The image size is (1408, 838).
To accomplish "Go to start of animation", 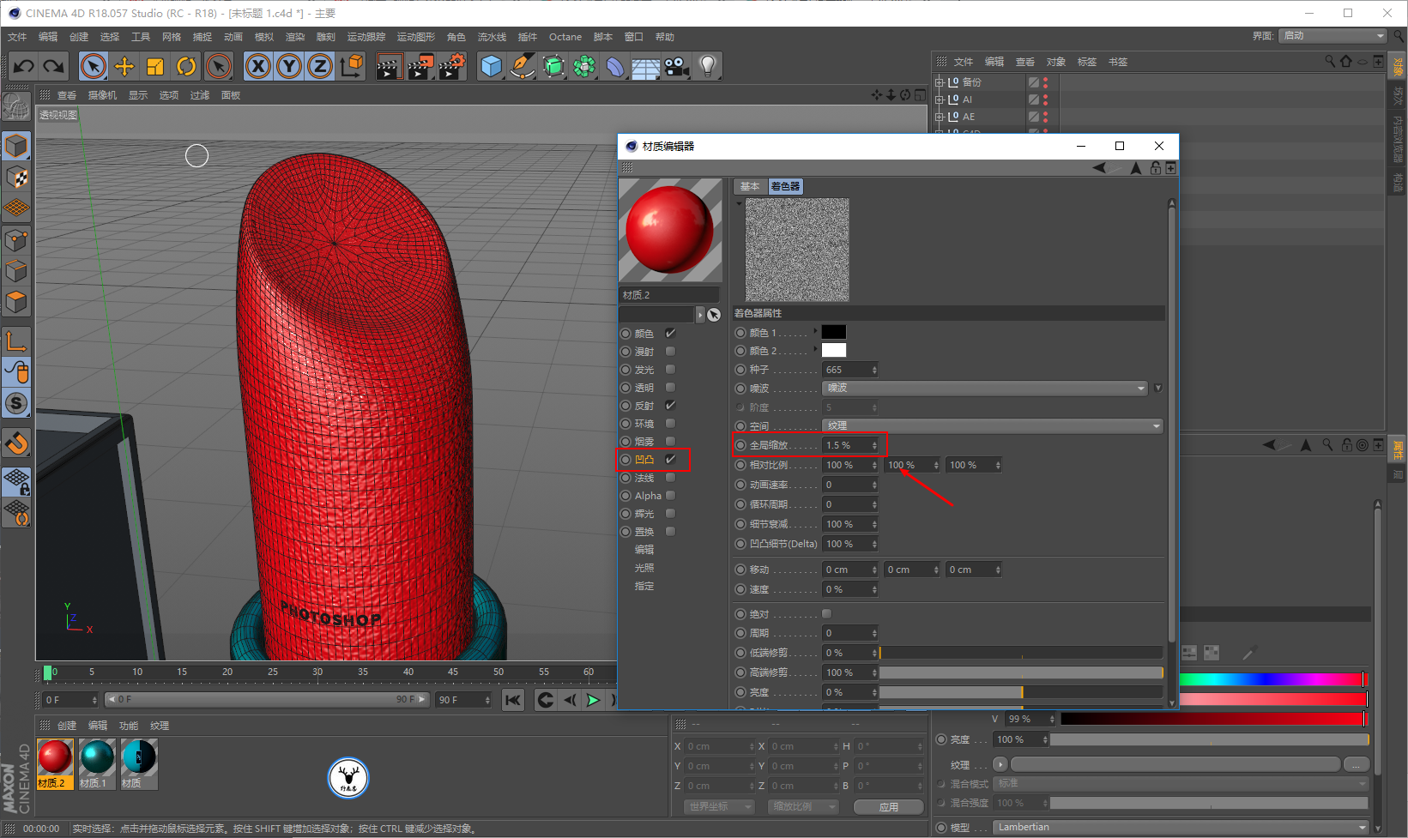I will pyautogui.click(x=513, y=701).
